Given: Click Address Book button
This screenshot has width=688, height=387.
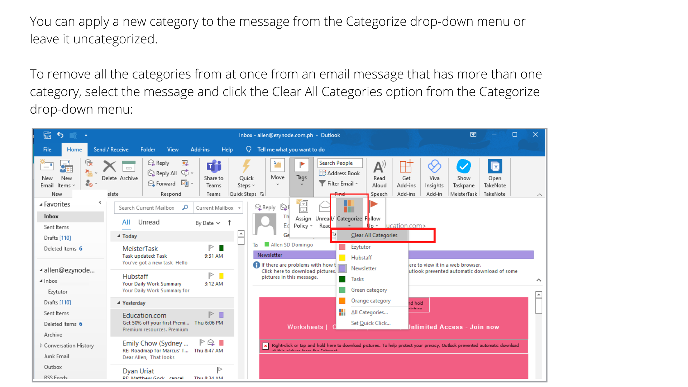Looking at the screenshot, I should tap(339, 173).
